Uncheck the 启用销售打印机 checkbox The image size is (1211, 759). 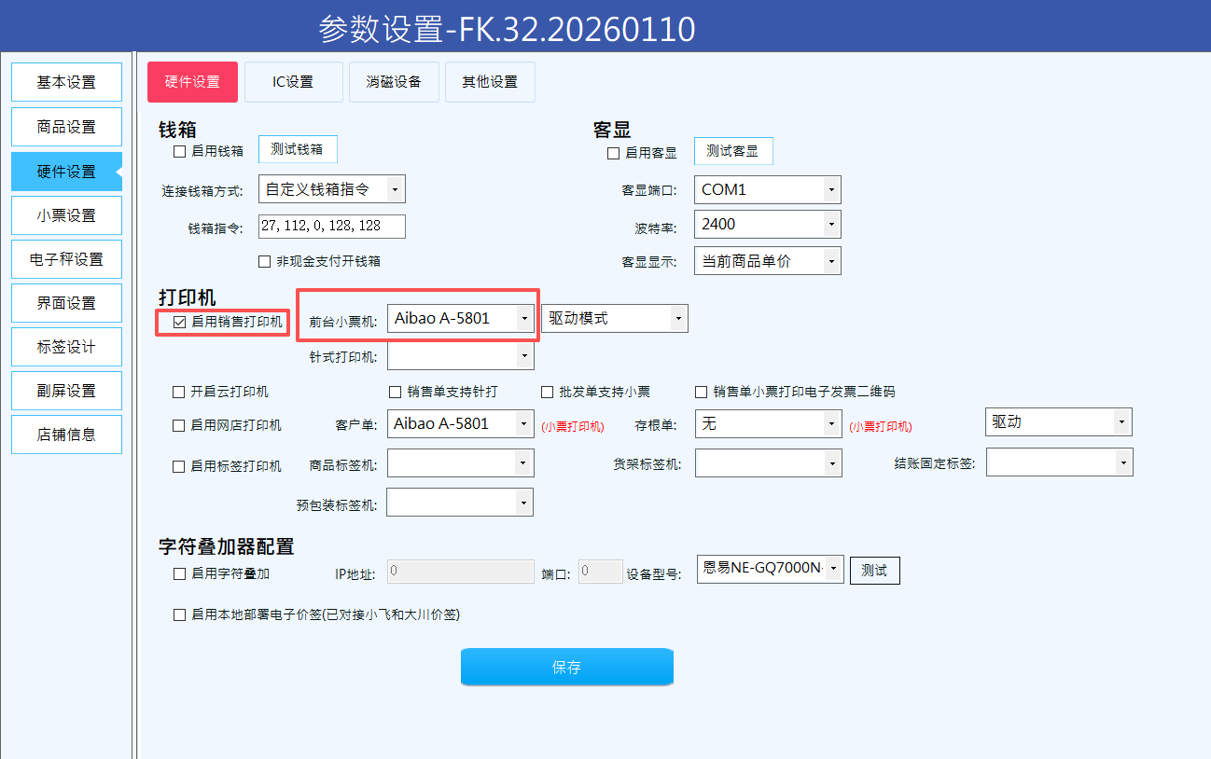coord(180,322)
